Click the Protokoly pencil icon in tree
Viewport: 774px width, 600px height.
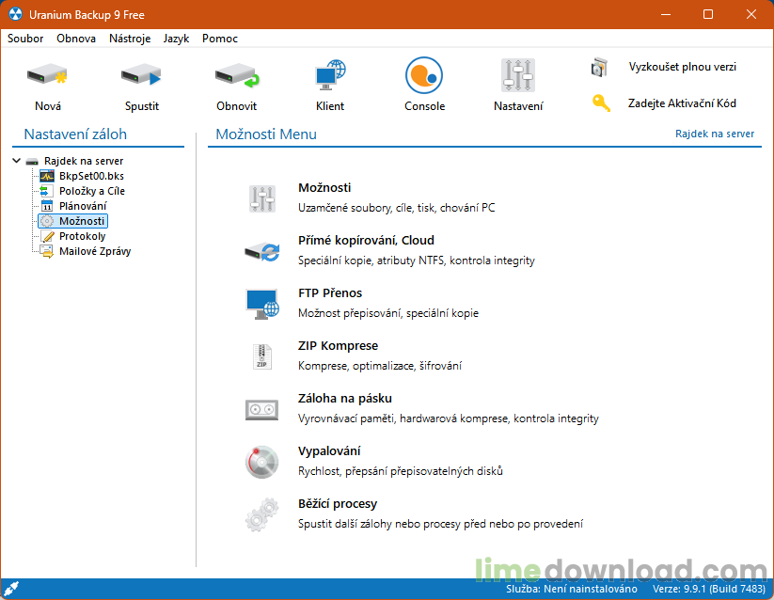(x=47, y=236)
